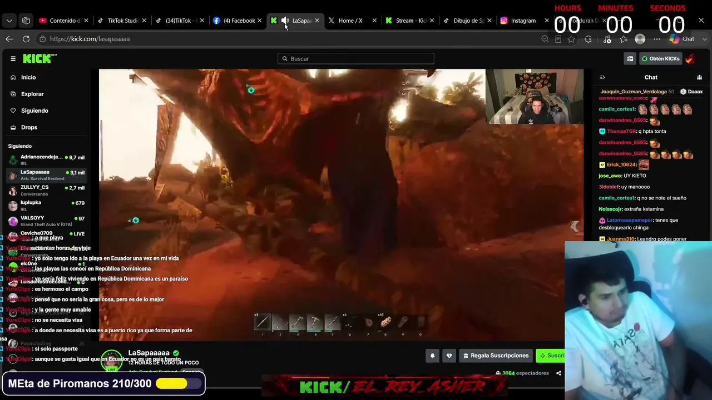The width and height of the screenshot is (712, 400).
Task: Reload the page with the refresh icon
Action: [x=26, y=39]
